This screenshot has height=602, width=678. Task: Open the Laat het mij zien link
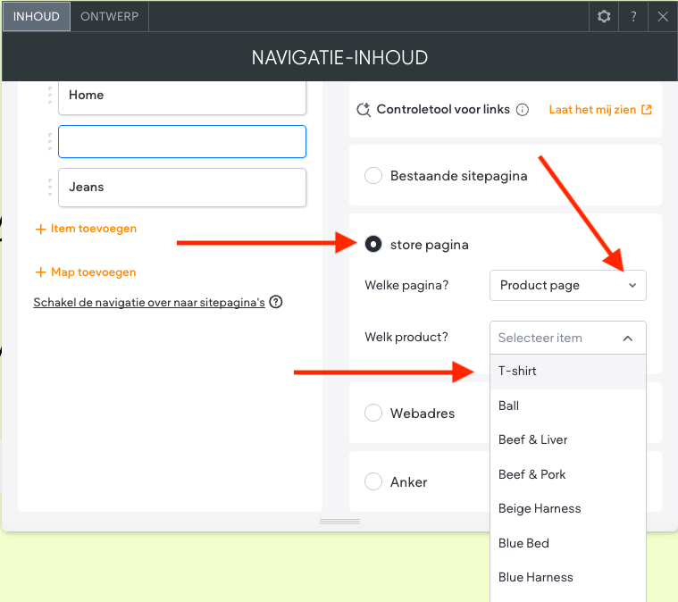pyautogui.click(x=599, y=110)
